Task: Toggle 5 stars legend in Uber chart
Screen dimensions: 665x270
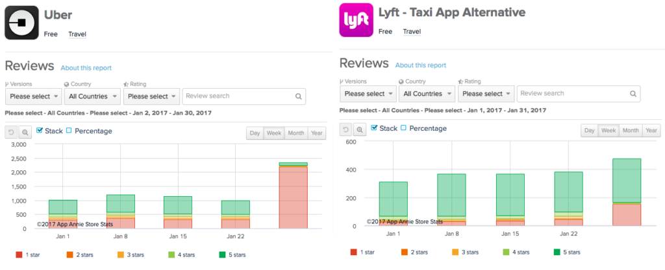Action: pyautogui.click(x=233, y=255)
